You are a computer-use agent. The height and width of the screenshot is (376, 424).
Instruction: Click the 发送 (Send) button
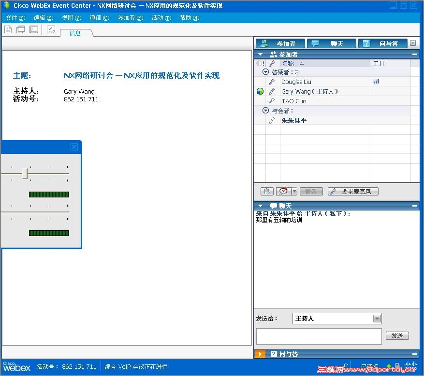[x=397, y=336]
